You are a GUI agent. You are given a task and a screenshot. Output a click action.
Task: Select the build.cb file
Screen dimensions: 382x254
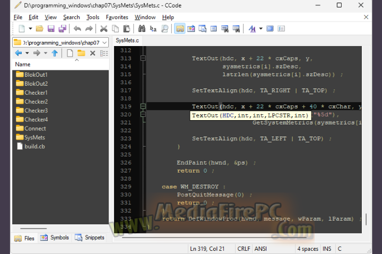coord(31,147)
